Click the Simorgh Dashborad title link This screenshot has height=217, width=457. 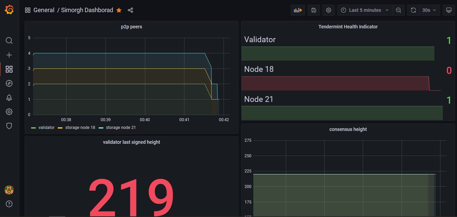87,10
